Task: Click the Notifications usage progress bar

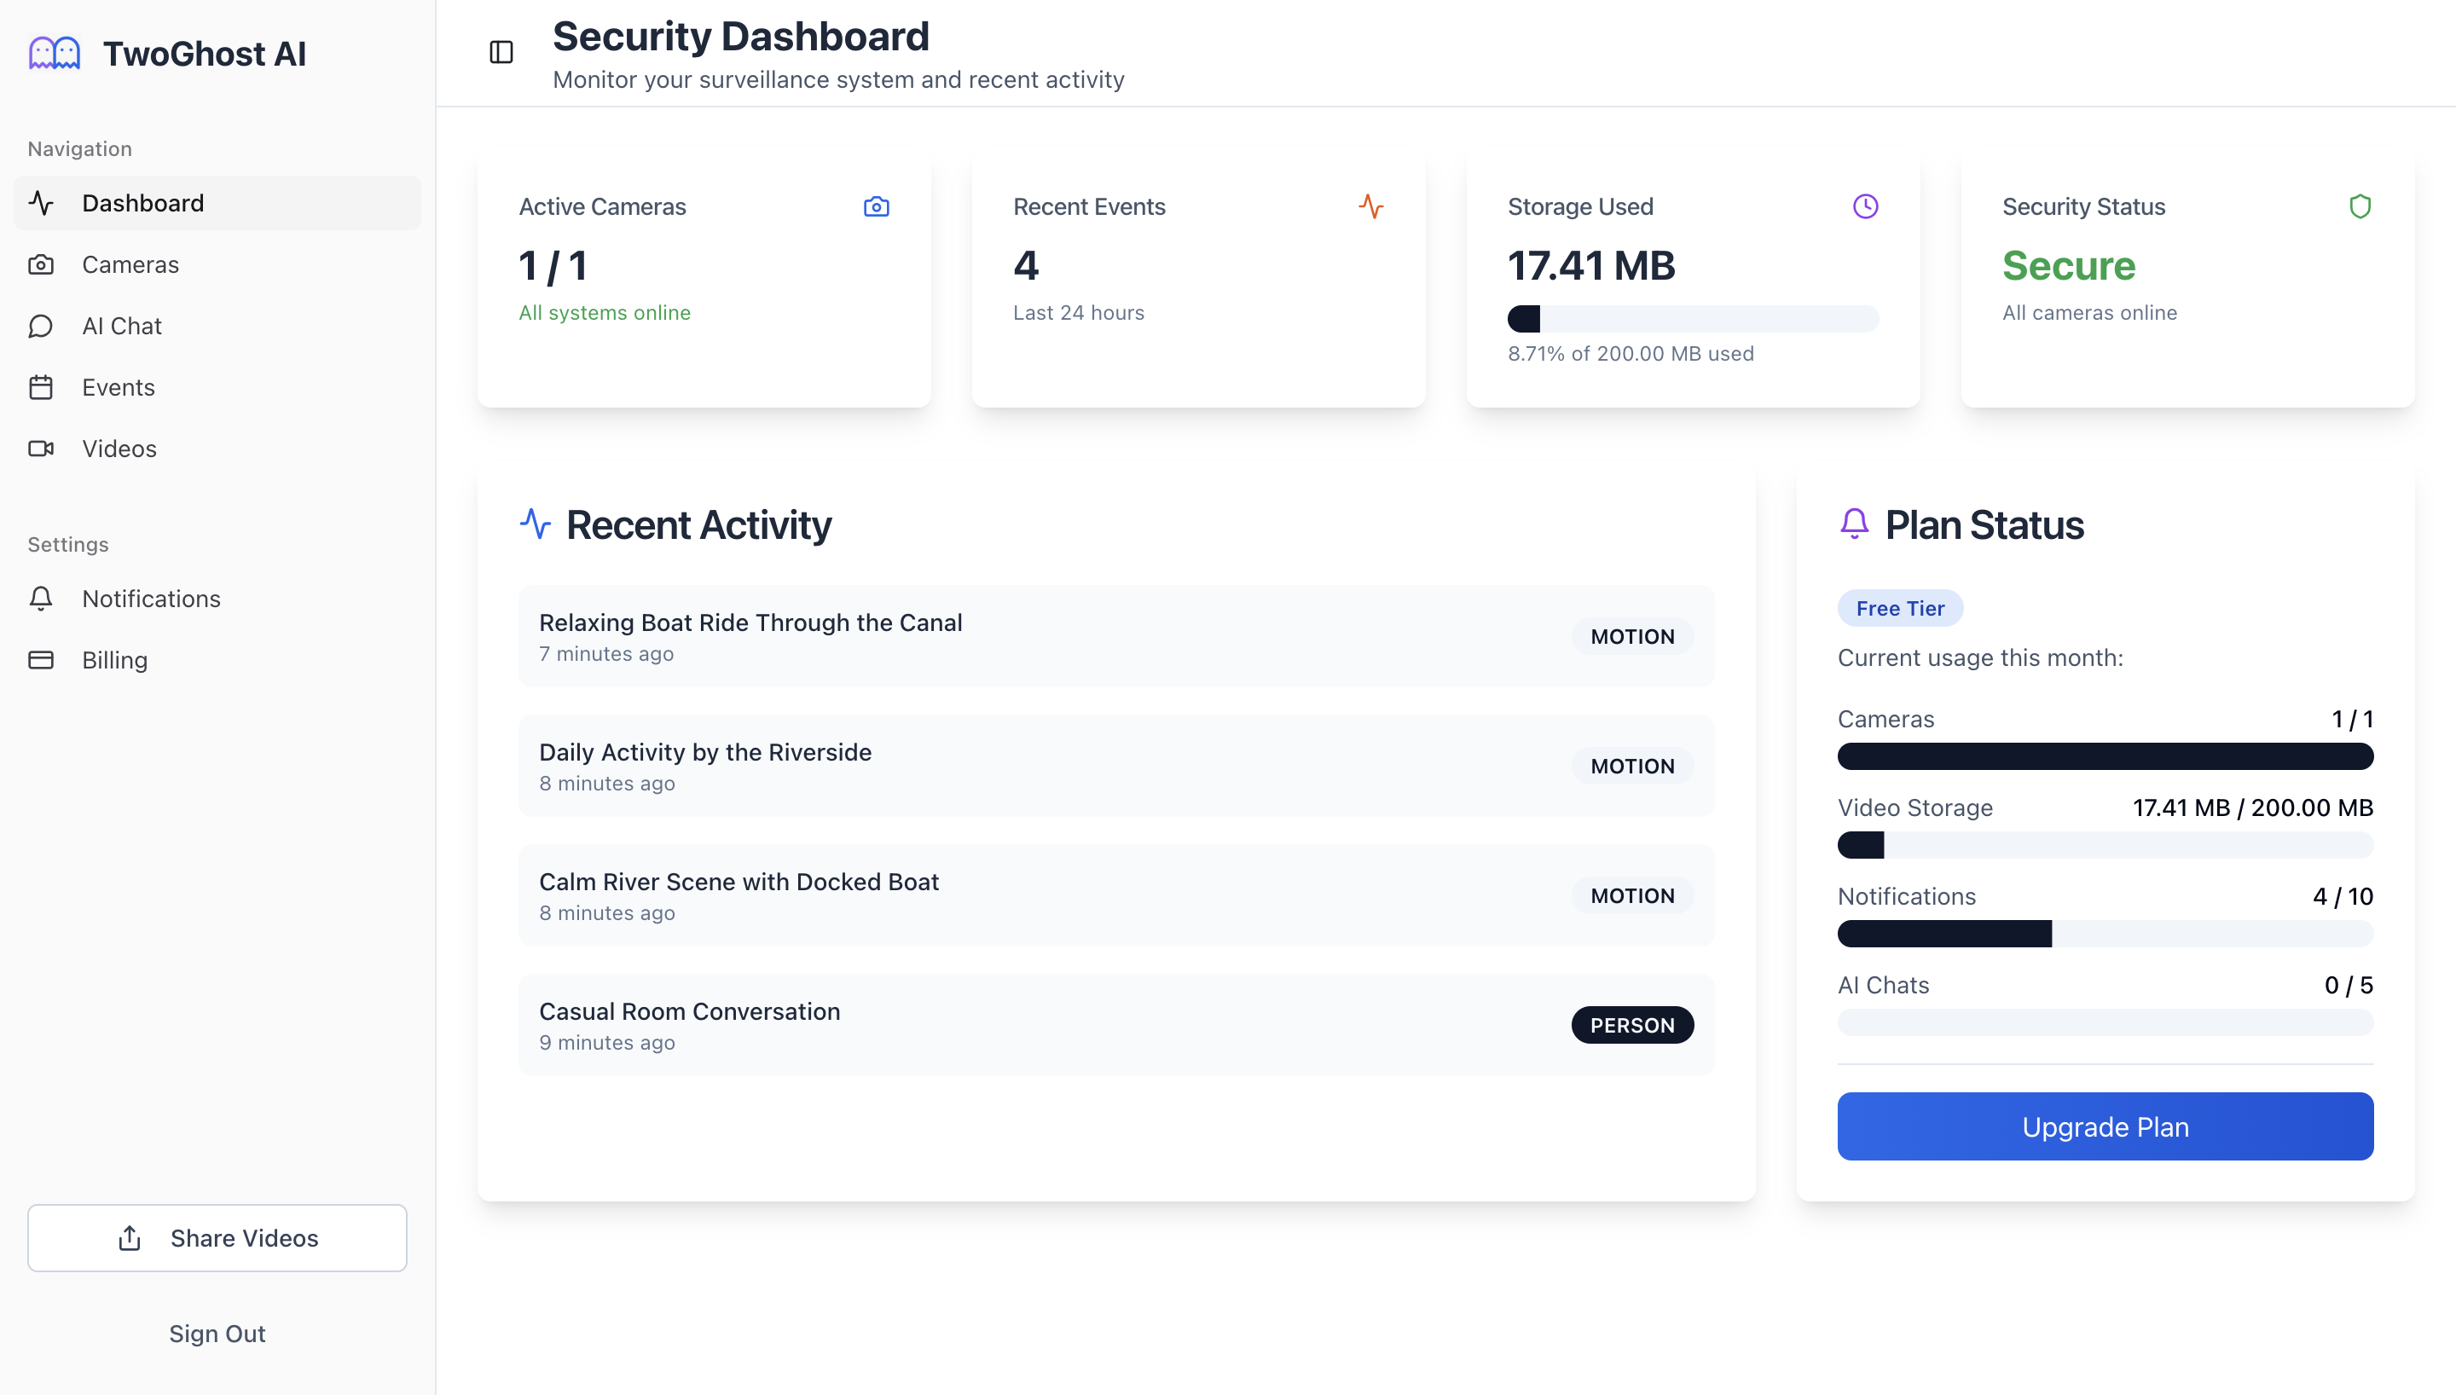Action: tap(2106, 935)
